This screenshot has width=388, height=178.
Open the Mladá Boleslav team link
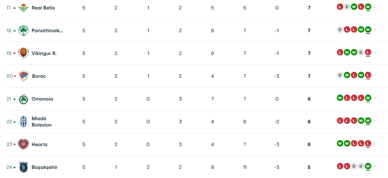pyautogui.click(x=42, y=122)
